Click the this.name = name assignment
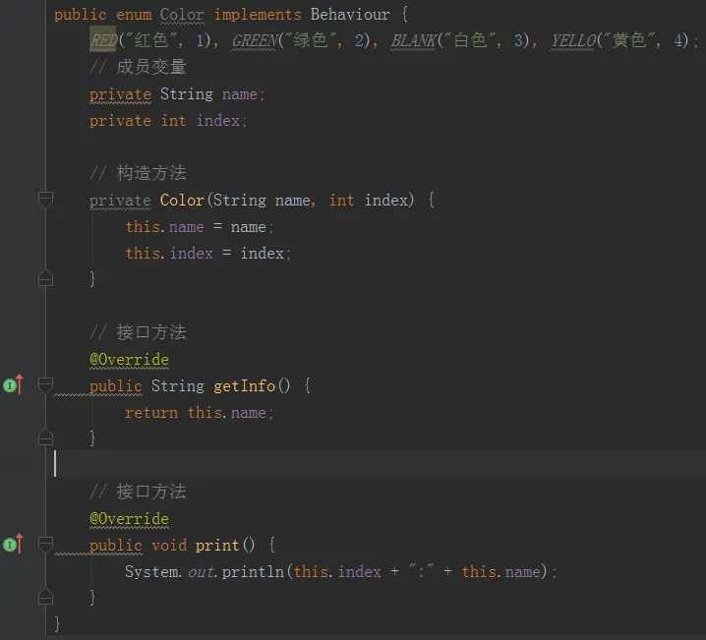The image size is (706, 640). tap(199, 226)
